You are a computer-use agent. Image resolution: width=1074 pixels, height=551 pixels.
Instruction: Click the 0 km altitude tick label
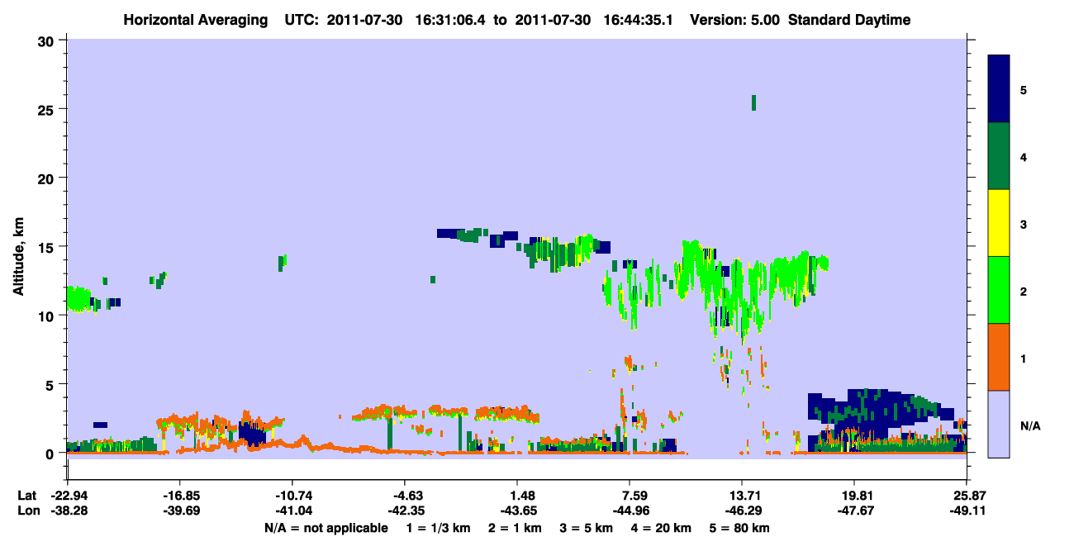pyautogui.click(x=51, y=454)
